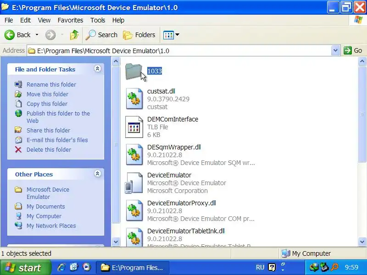This screenshot has height=275, width=367.
Task: Select the DeviceEmulatorProxy.dll file icon
Action: click(x=134, y=211)
